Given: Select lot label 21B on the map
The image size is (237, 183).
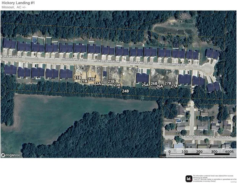Looking at the screenshot, I should [x=77, y=78].
